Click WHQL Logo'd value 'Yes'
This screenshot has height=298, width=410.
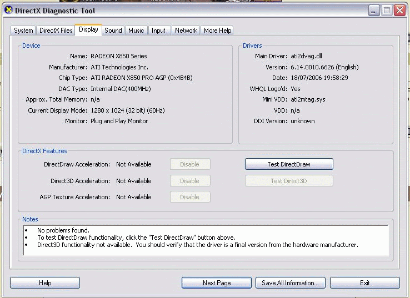(x=296, y=89)
